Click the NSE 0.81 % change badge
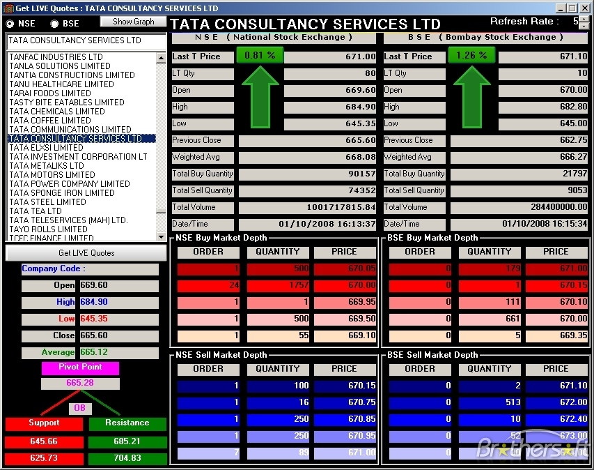This screenshot has width=594, height=470. click(260, 55)
